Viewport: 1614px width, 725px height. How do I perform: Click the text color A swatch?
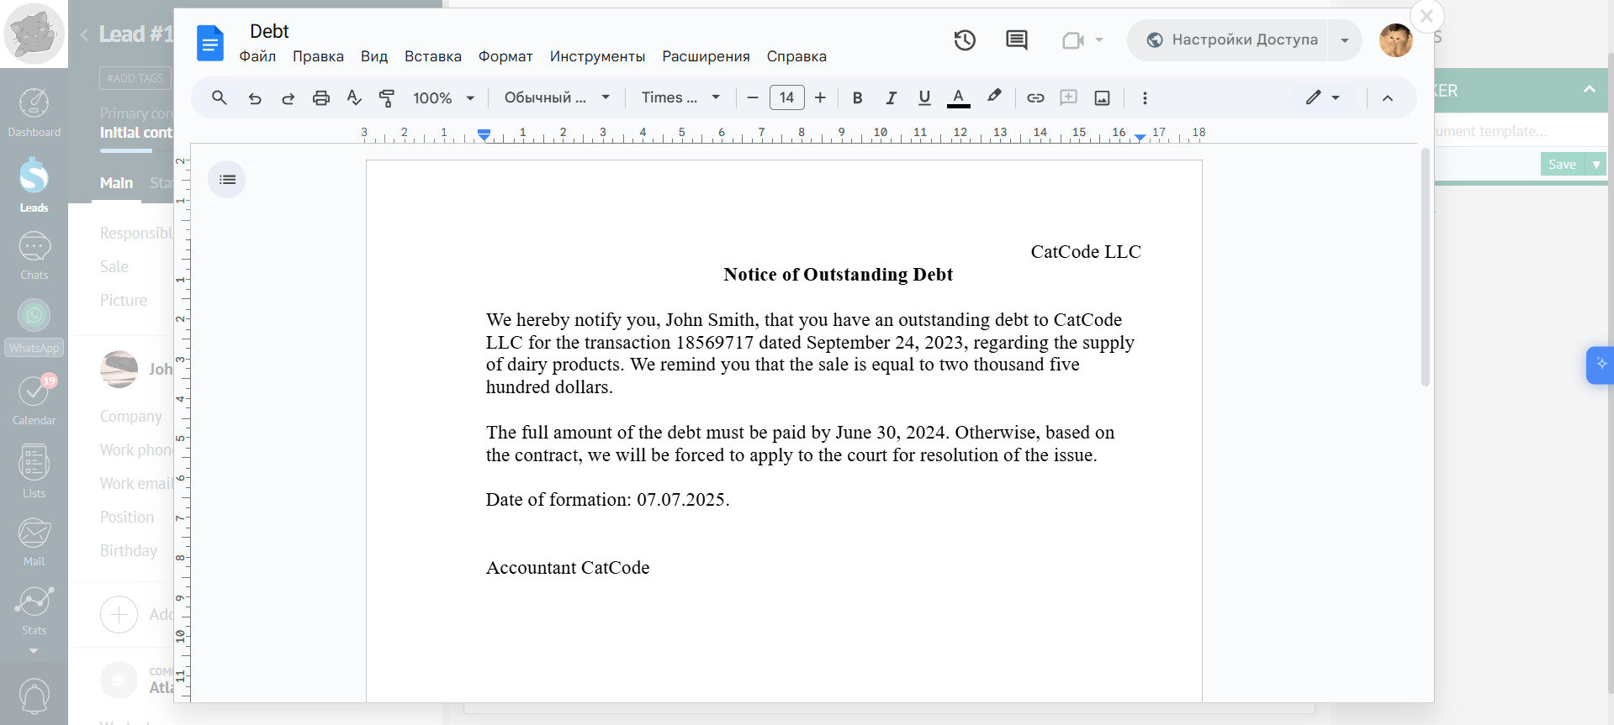958,98
